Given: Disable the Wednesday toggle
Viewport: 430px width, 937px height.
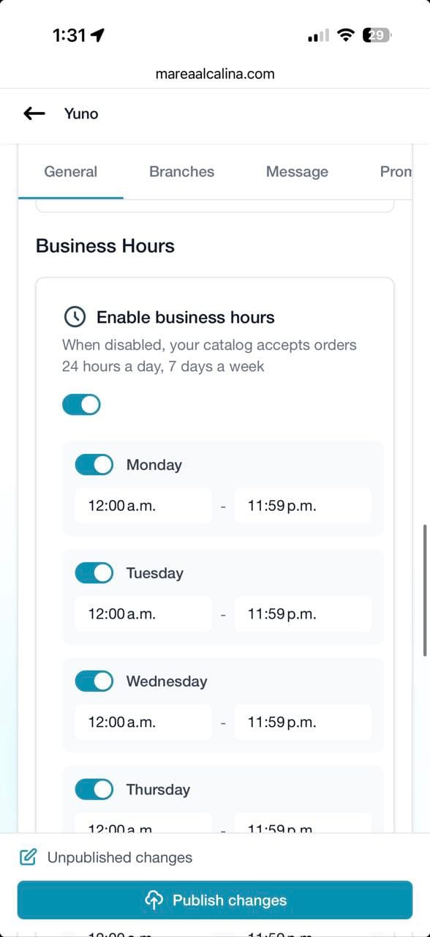Looking at the screenshot, I should [94, 681].
